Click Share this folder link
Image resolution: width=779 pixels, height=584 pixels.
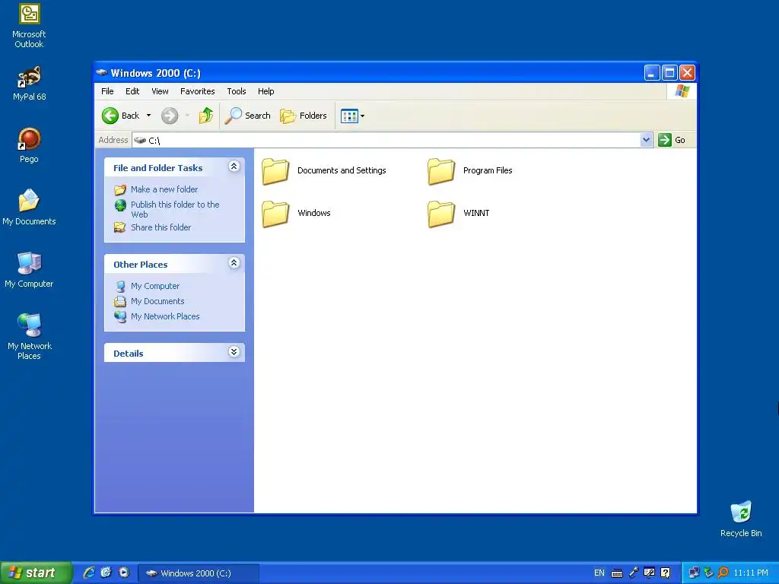(161, 227)
